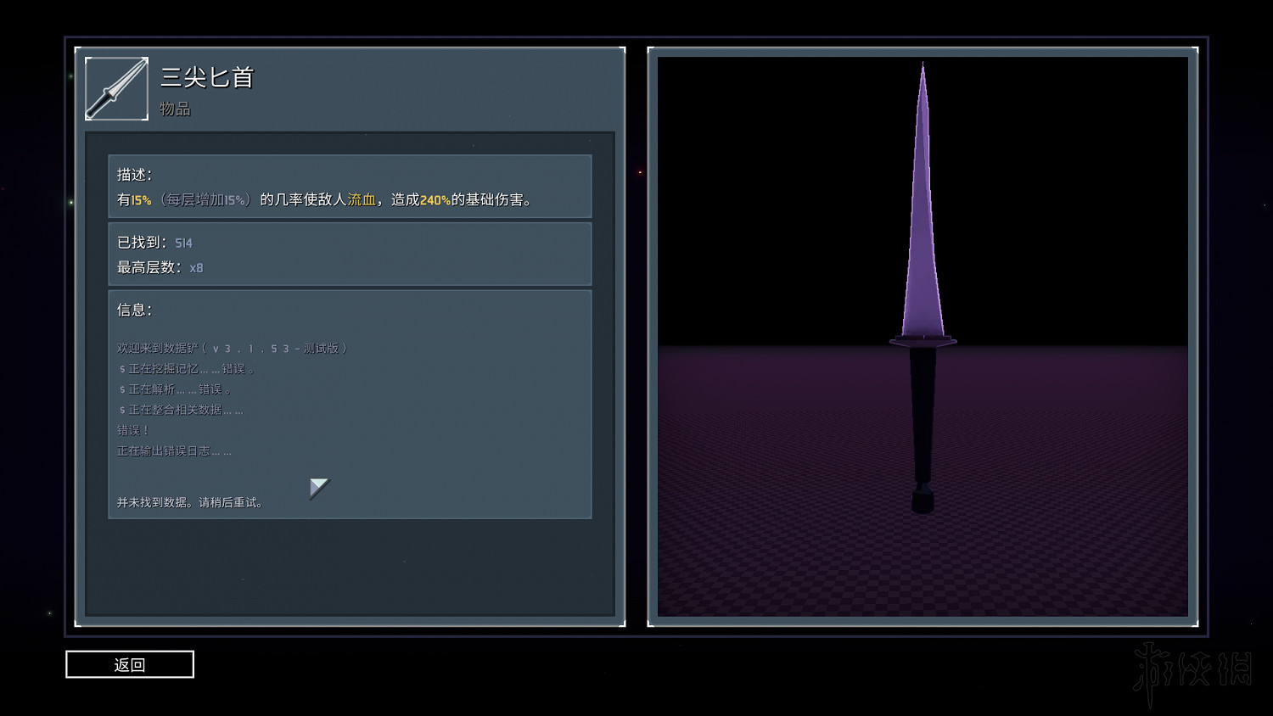Select the item title 三尖匕首
1273x716 pixels.
tap(207, 78)
